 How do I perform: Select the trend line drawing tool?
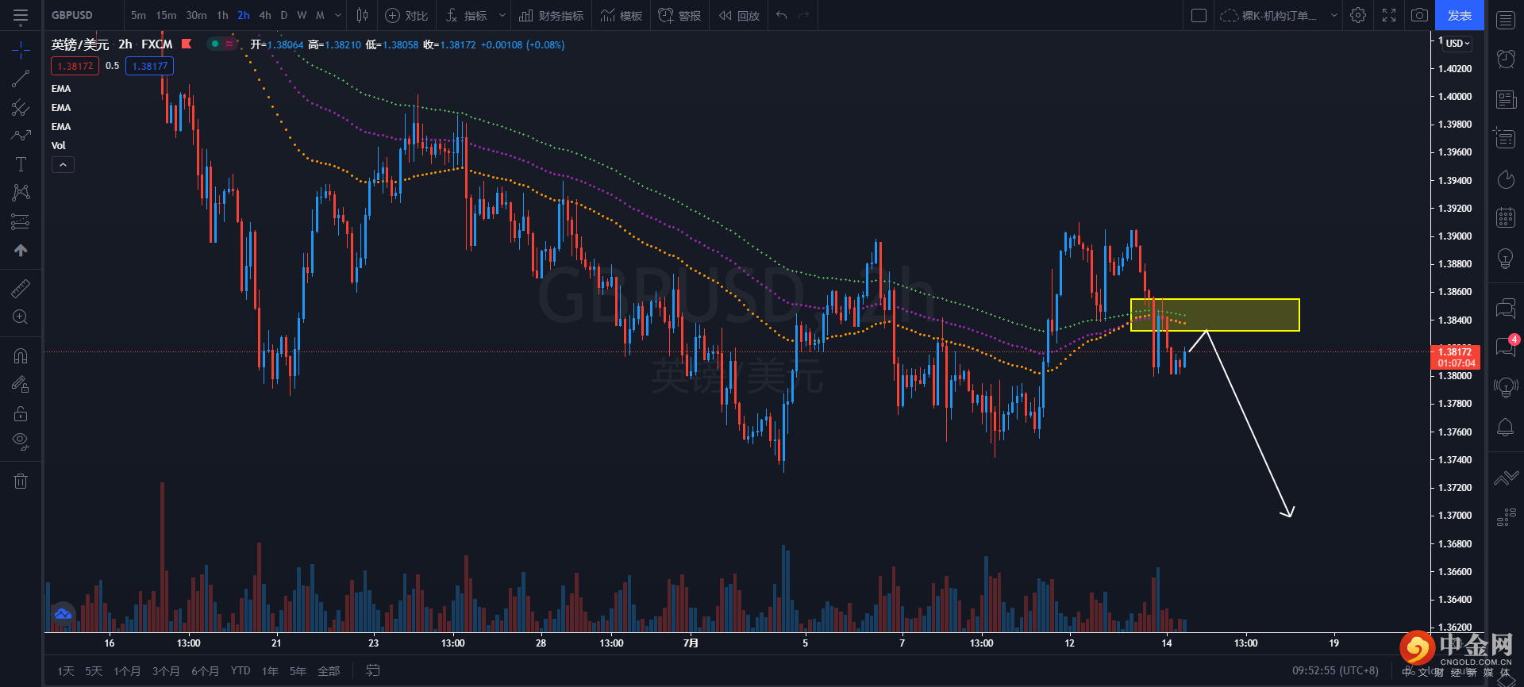[x=21, y=79]
